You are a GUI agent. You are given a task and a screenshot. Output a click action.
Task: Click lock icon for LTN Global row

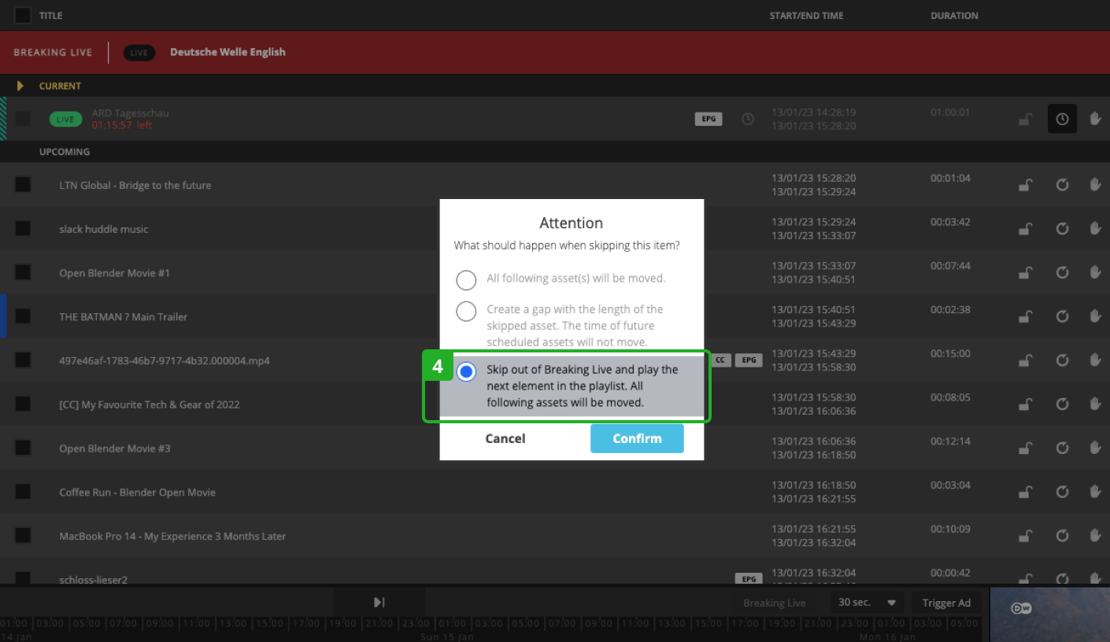(1025, 185)
